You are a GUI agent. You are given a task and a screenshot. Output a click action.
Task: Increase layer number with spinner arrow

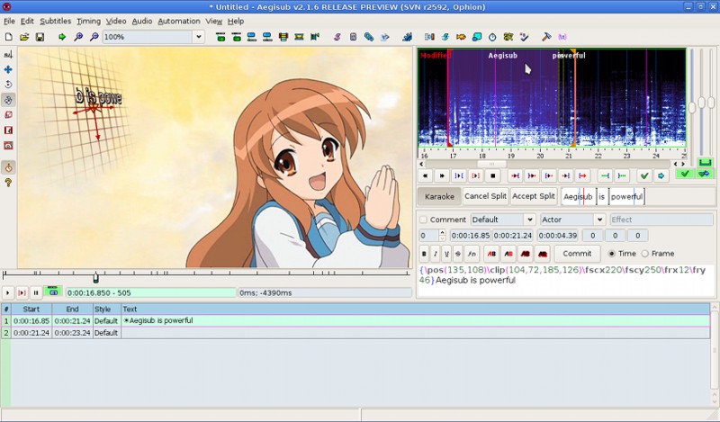[442, 232]
